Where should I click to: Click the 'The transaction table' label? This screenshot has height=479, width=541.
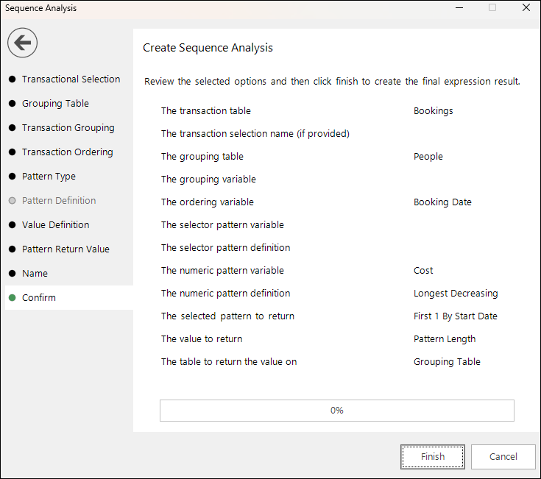(x=205, y=111)
